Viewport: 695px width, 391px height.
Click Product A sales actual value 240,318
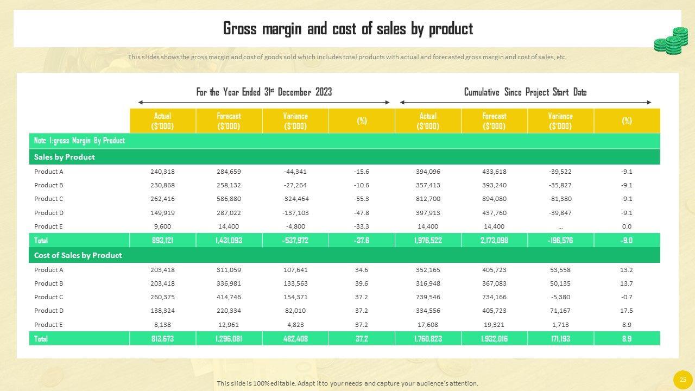coord(162,172)
